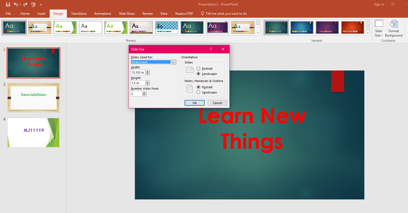The width and height of the screenshot is (408, 213).
Task: Confirm slide size with OK
Action: coord(194,103)
